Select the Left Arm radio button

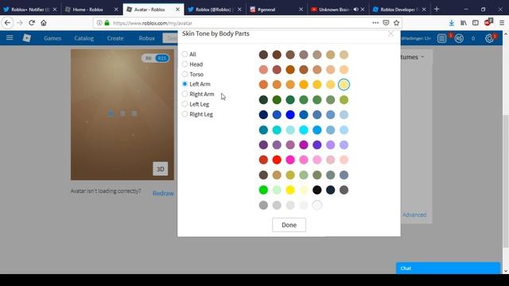pyautogui.click(x=185, y=84)
